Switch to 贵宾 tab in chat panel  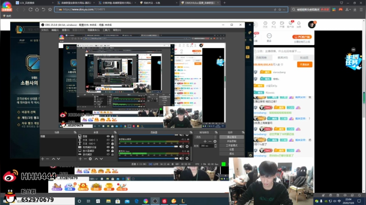283,57
